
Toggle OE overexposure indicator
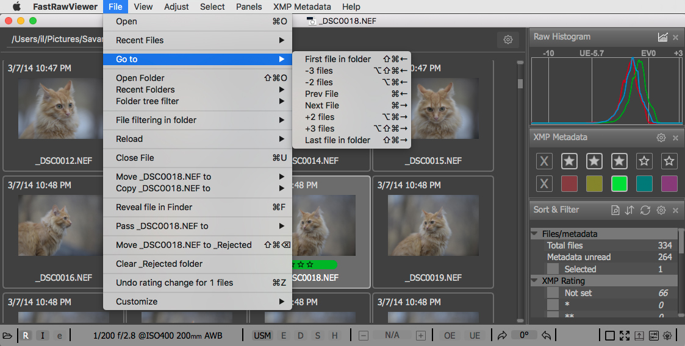(x=450, y=336)
